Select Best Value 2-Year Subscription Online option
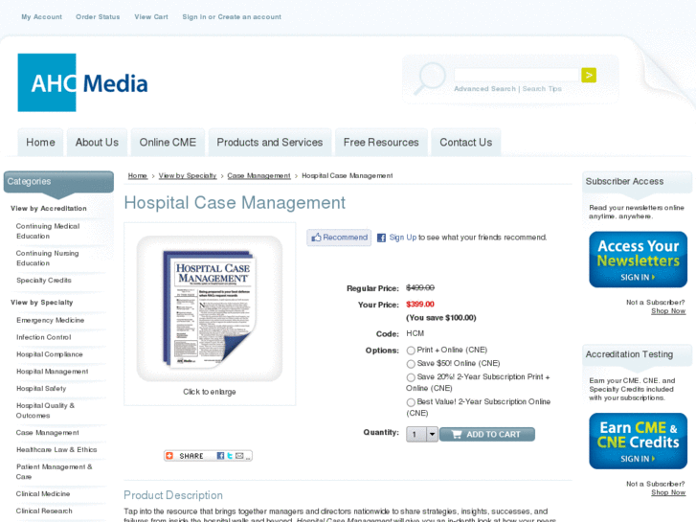 tap(411, 402)
